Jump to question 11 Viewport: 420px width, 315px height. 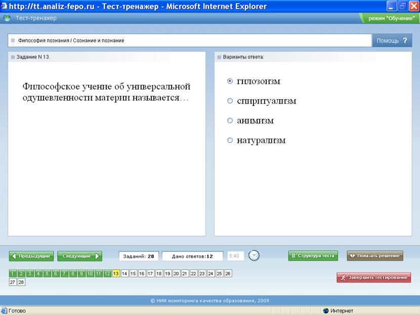99,274
